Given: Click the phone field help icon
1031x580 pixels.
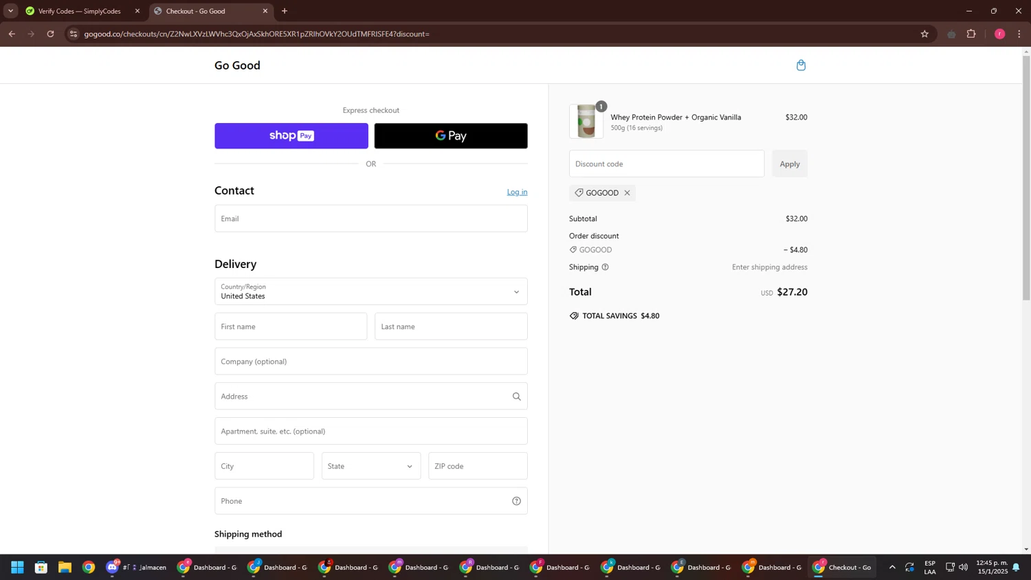Looking at the screenshot, I should [516, 501].
